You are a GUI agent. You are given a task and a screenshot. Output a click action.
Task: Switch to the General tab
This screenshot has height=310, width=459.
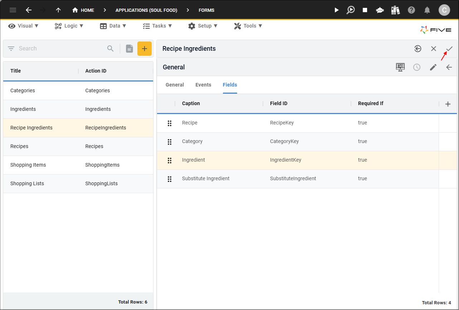(x=175, y=85)
